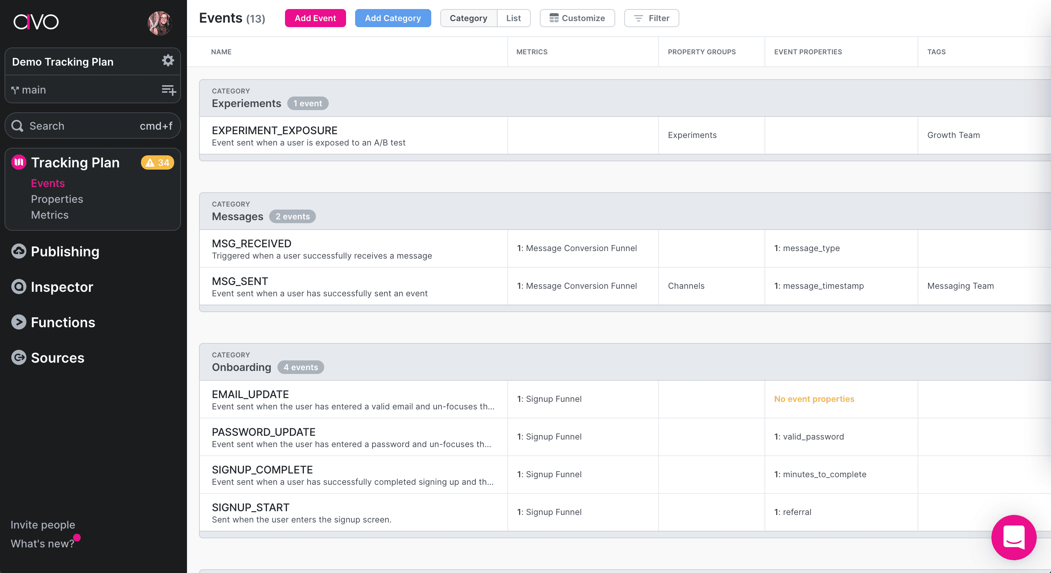Switch to Category view toggle
The width and height of the screenshot is (1051, 573).
468,18
